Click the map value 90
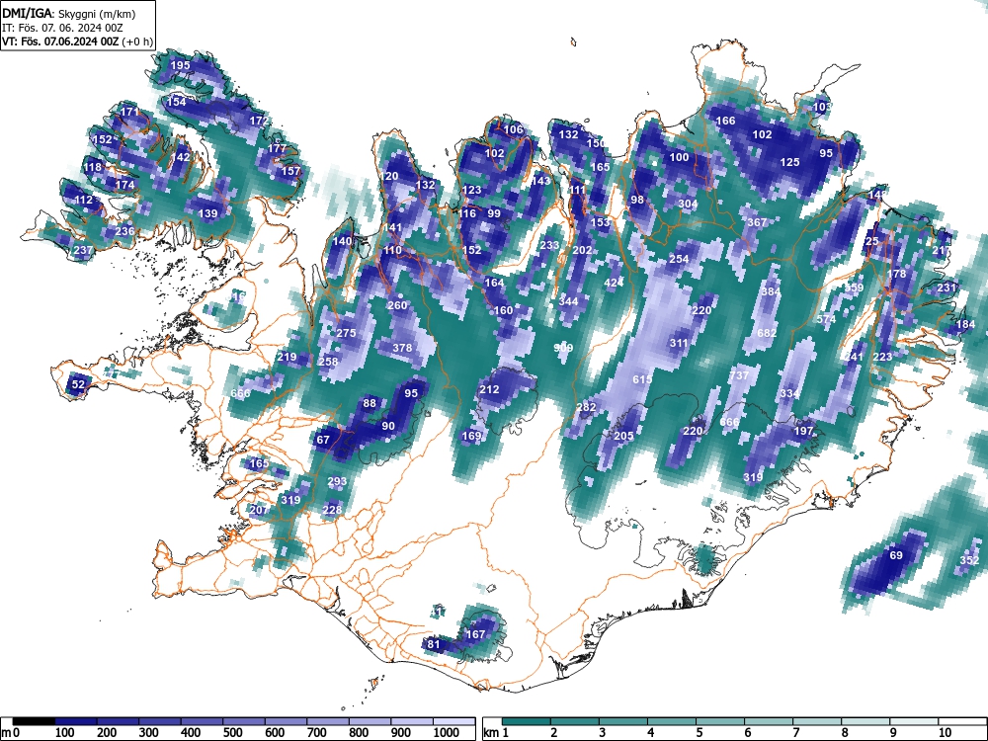 (x=388, y=426)
